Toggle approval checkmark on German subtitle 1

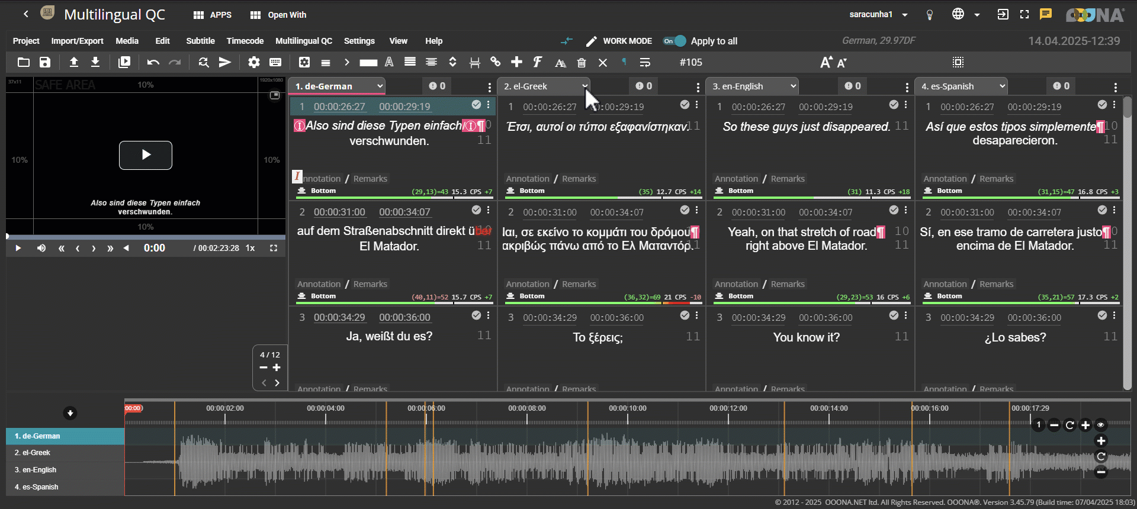point(476,105)
